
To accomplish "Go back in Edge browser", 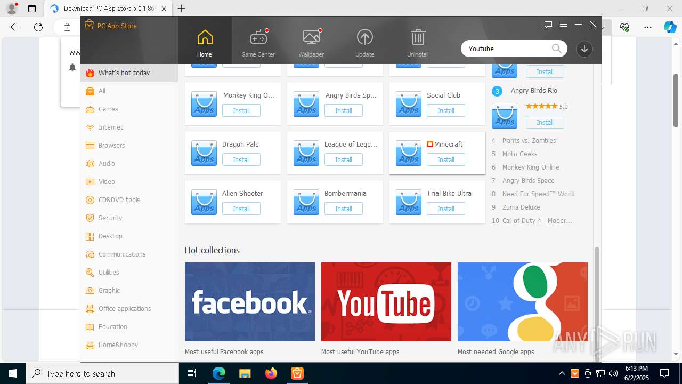I will point(15,27).
